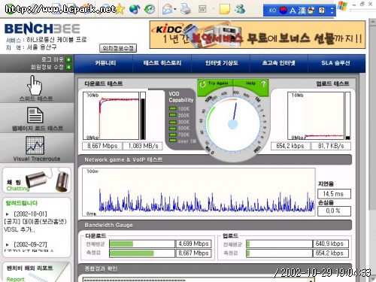
Task: Click the blue globe media icon in toolbar
Action: click(135, 9)
